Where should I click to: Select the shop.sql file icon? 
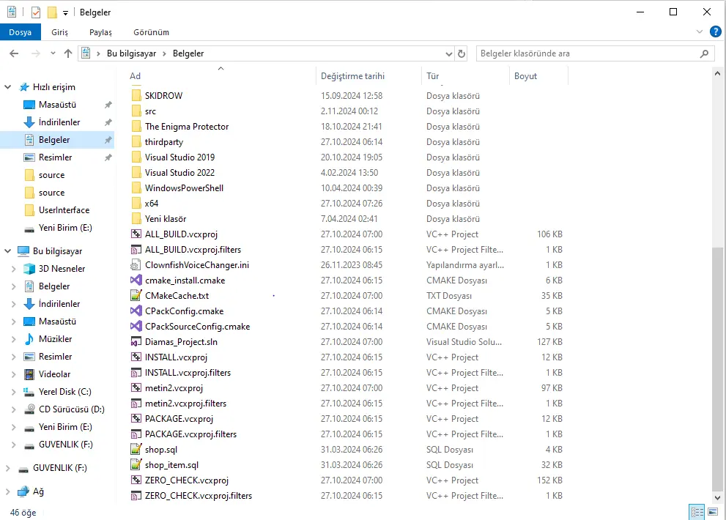[136, 449]
